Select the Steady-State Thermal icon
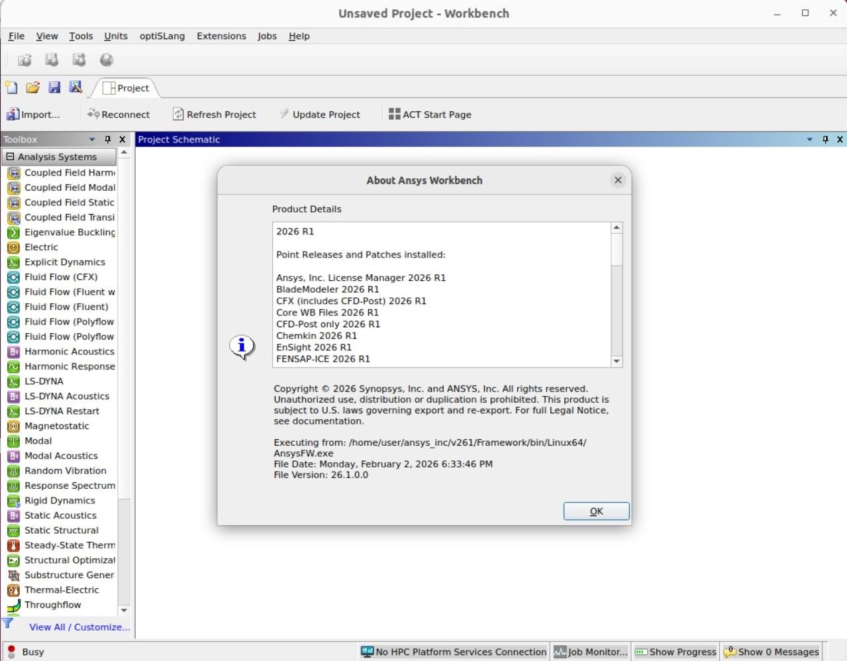The height and width of the screenshot is (661, 847). 13,545
